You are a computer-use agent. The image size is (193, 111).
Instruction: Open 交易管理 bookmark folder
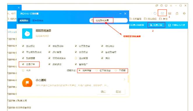tap(135, 19)
